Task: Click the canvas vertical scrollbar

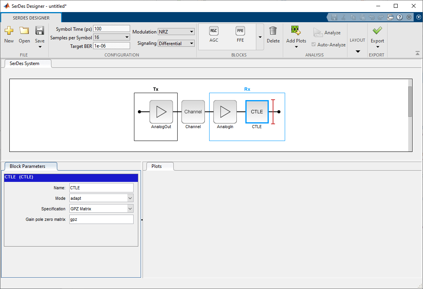Action: (x=410, y=101)
